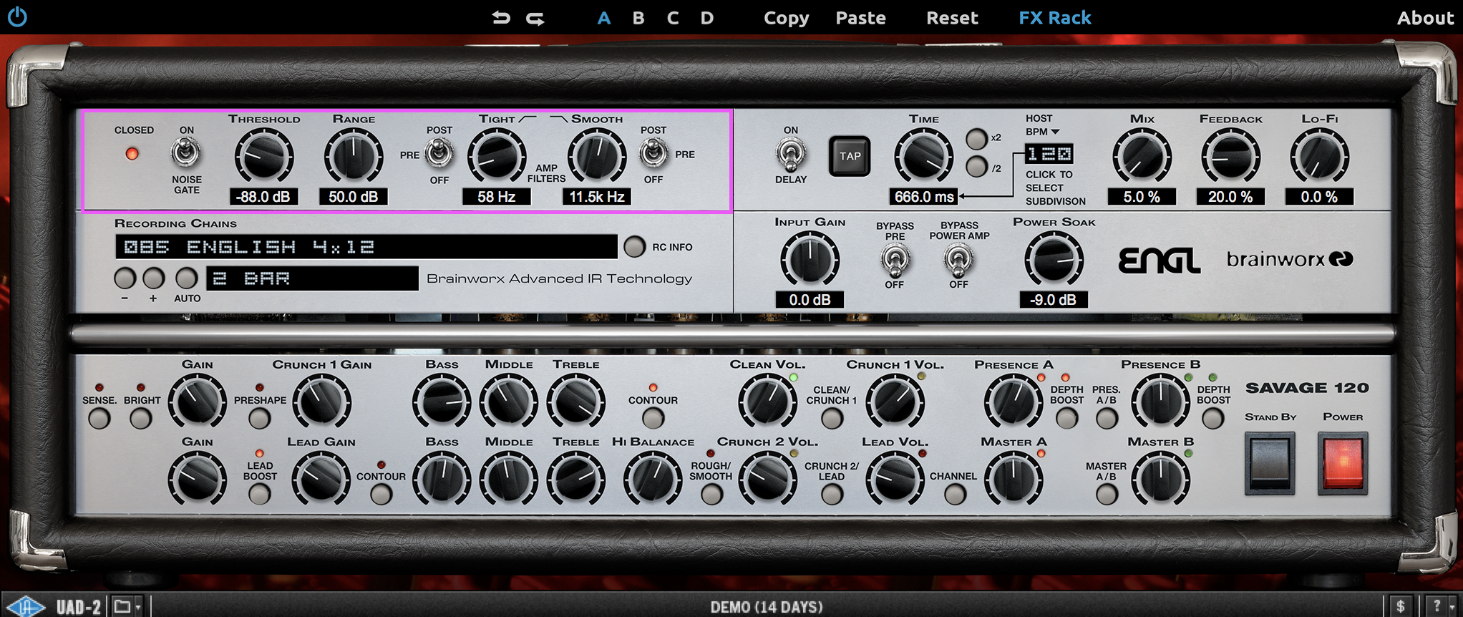Click the delay Feedback knob

(1230, 156)
